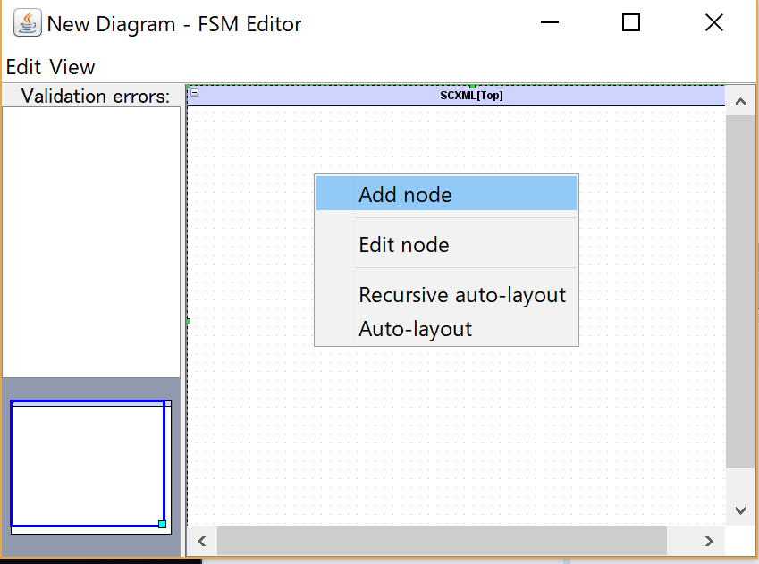Select Add node from context menu

[446, 193]
